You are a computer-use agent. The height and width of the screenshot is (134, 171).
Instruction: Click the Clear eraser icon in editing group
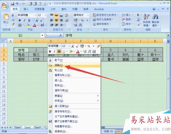click(138, 24)
